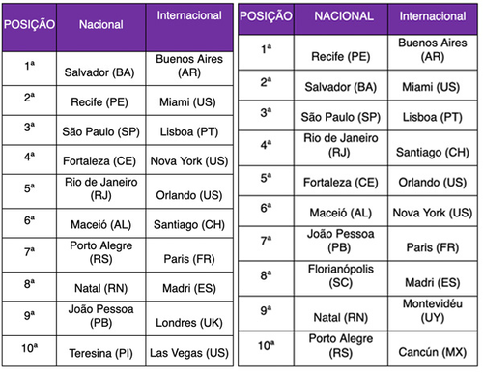Select the Teresina (PI) cell
The height and width of the screenshot is (374, 483).
[x=100, y=351]
